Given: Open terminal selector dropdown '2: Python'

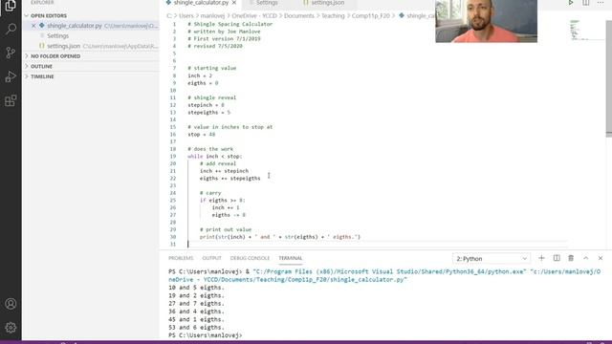Looking at the screenshot, I should pos(492,259).
